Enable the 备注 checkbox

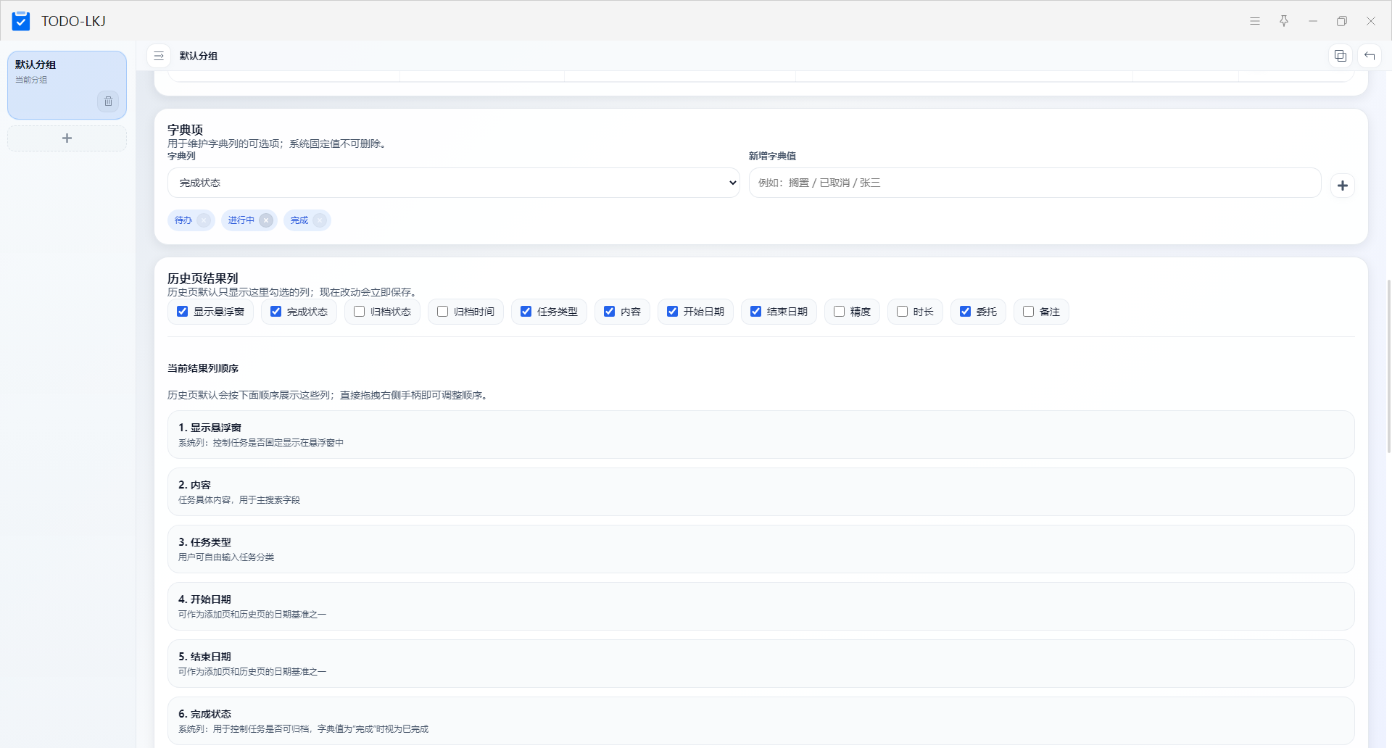[1029, 312]
